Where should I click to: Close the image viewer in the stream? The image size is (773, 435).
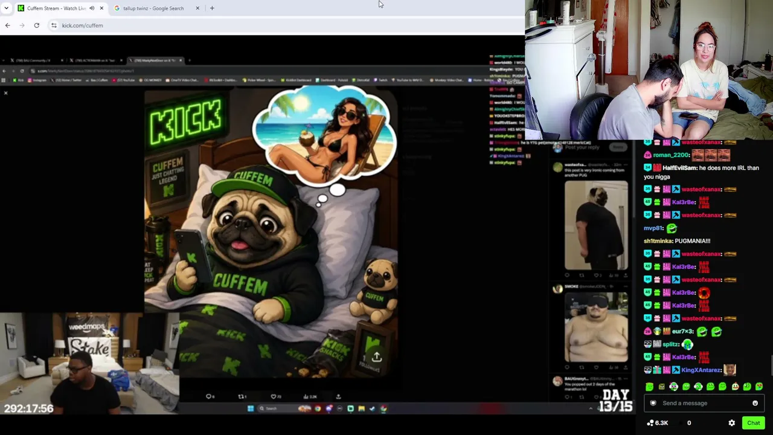(x=5, y=92)
